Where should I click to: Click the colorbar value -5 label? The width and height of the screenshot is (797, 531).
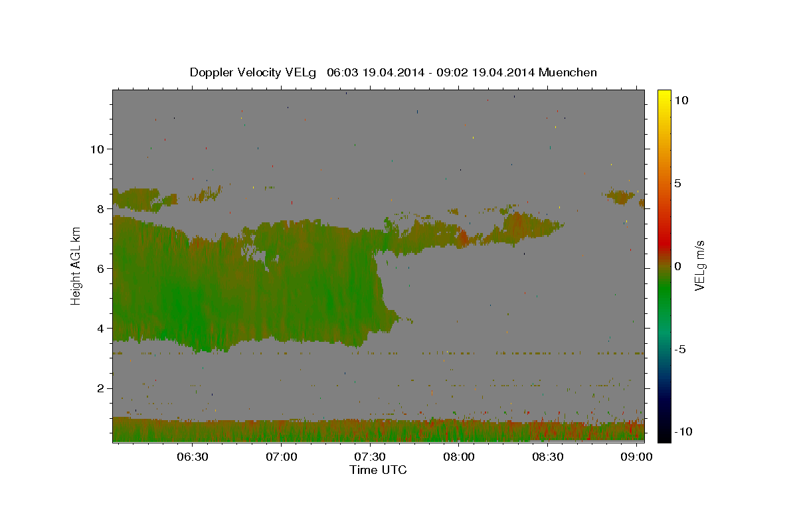pos(680,349)
